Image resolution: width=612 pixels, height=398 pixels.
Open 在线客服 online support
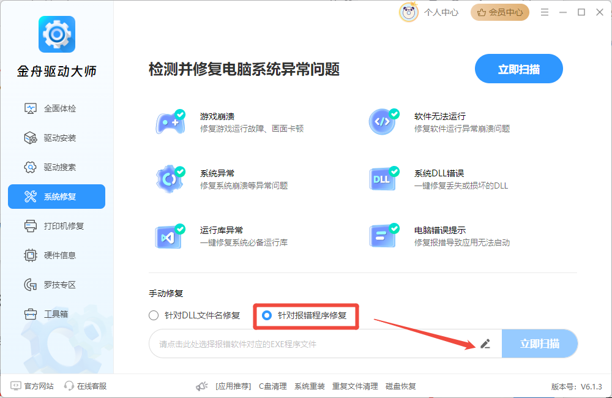[86, 386]
